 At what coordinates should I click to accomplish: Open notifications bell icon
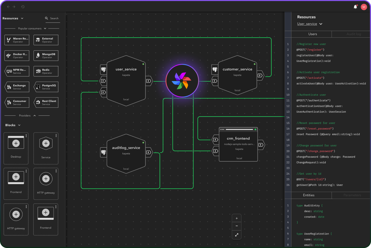coord(355,7)
